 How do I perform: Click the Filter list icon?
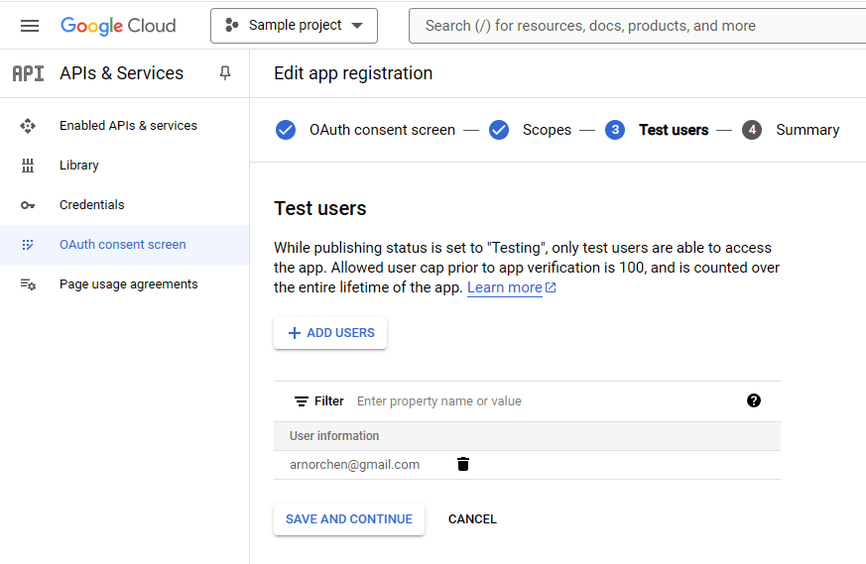[x=301, y=401]
